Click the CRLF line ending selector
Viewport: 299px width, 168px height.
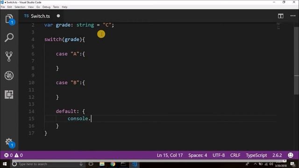235,155
